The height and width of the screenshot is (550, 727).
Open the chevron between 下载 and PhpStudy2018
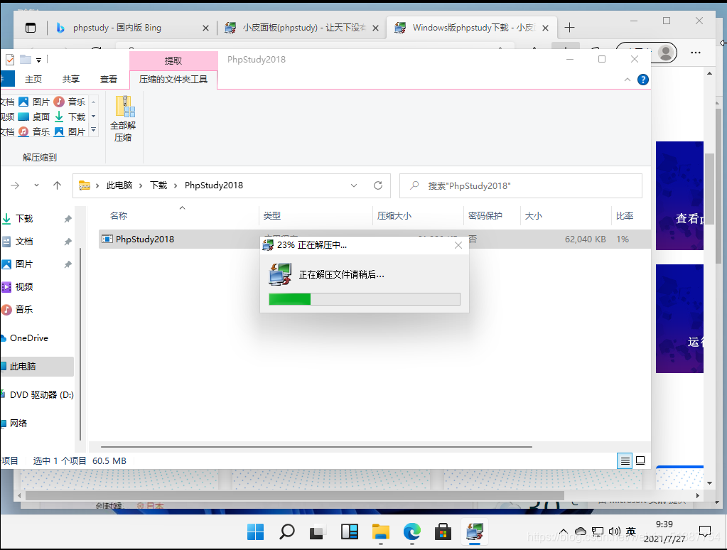pos(176,185)
